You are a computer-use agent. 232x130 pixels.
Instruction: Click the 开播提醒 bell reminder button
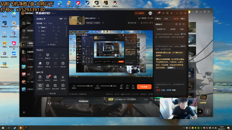[x=142, y=18]
